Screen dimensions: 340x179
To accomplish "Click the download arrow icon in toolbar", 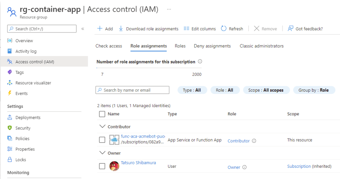I will click(121, 29).
